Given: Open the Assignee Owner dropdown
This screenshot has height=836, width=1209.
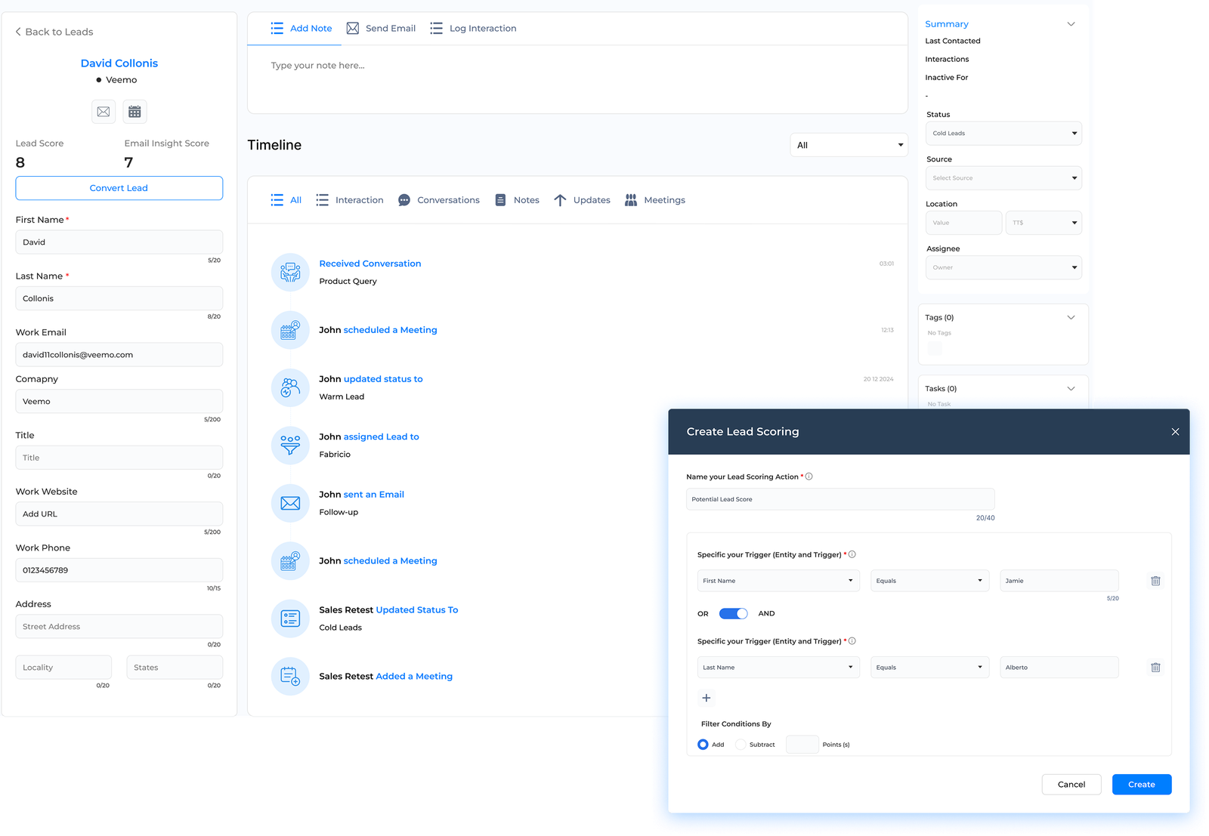Looking at the screenshot, I should click(x=1003, y=267).
